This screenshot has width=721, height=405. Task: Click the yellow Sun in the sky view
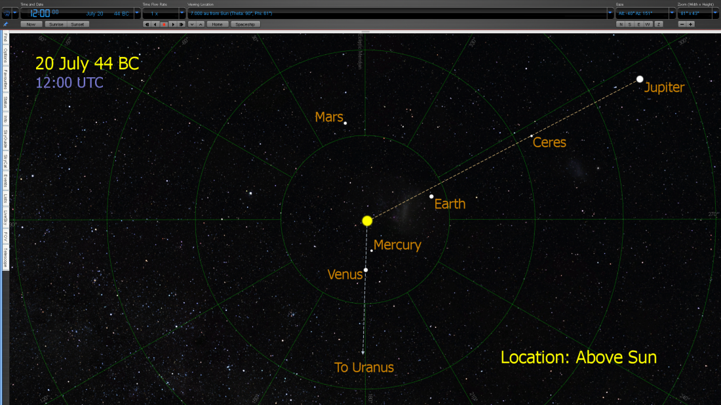tap(367, 221)
